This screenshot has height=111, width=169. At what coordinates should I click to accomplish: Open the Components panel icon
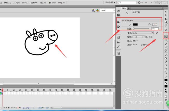(118, 42)
